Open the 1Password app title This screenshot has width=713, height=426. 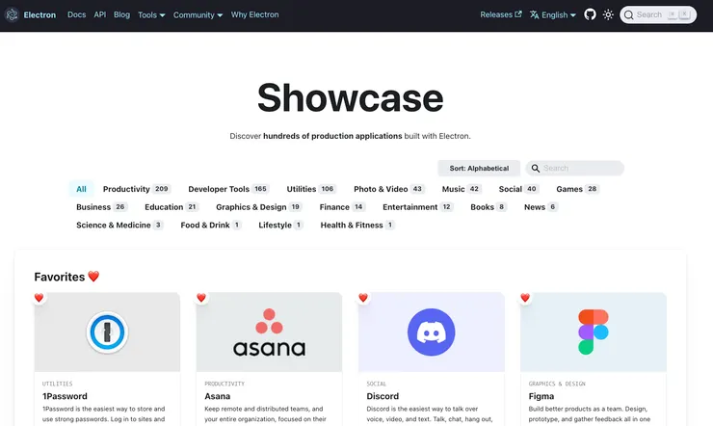pos(65,396)
